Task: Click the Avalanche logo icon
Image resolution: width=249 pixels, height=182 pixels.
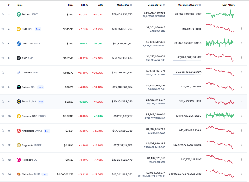Action: coord(19,131)
